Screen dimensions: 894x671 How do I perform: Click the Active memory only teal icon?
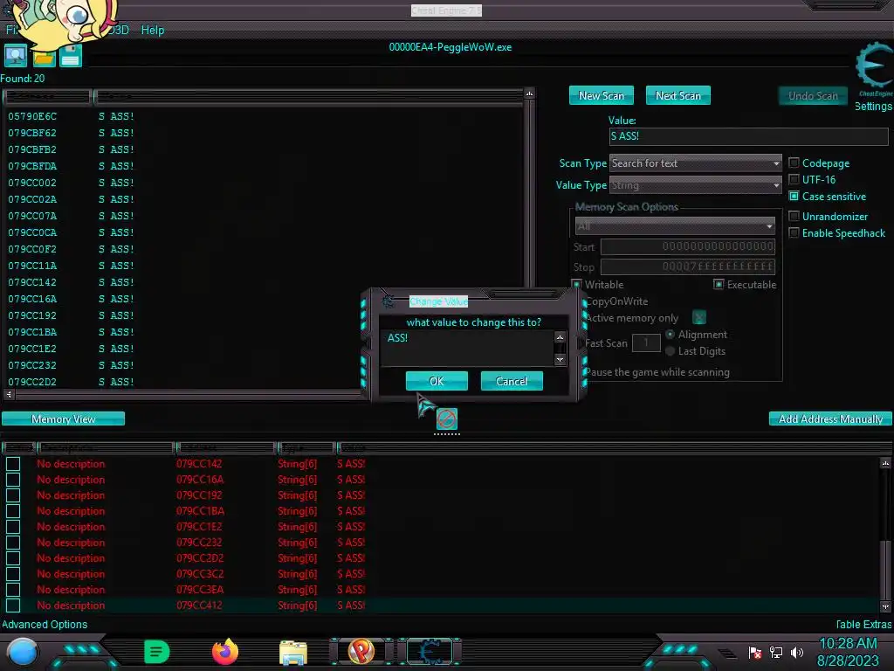[x=699, y=317]
